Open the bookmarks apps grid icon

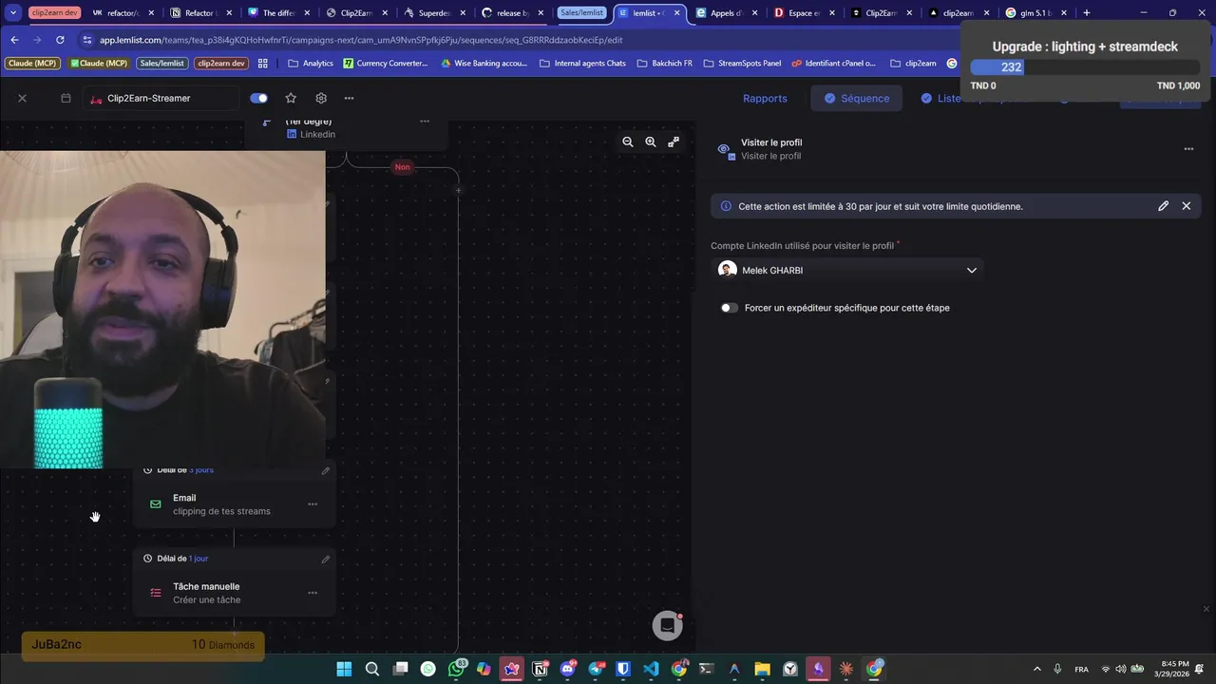pyautogui.click(x=263, y=63)
